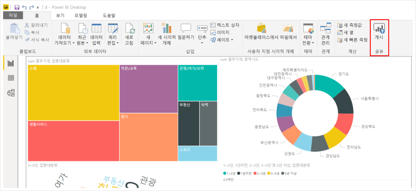Click 파일에서 import visual from file
Screen dimensions: 416x191
[x=288, y=31]
